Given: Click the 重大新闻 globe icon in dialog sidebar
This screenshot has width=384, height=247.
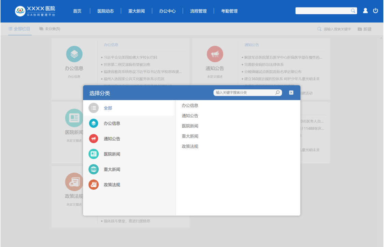Looking at the screenshot, I should click(x=94, y=169).
